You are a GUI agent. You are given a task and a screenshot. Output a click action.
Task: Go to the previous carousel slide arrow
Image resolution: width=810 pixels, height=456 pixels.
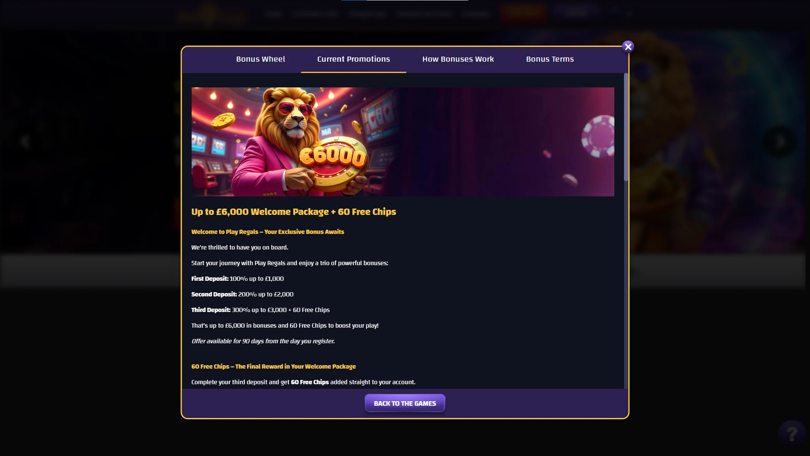coord(25,141)
